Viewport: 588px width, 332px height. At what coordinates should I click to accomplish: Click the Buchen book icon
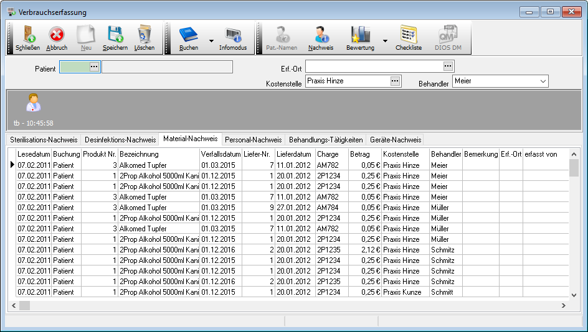coord(189,35)
